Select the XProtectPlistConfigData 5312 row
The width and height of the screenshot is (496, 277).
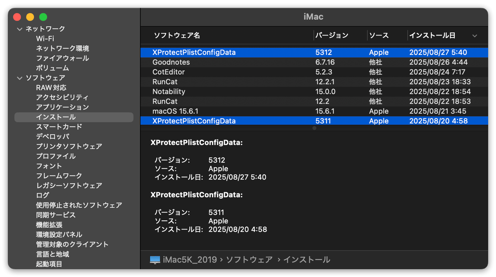click(314, 52)
